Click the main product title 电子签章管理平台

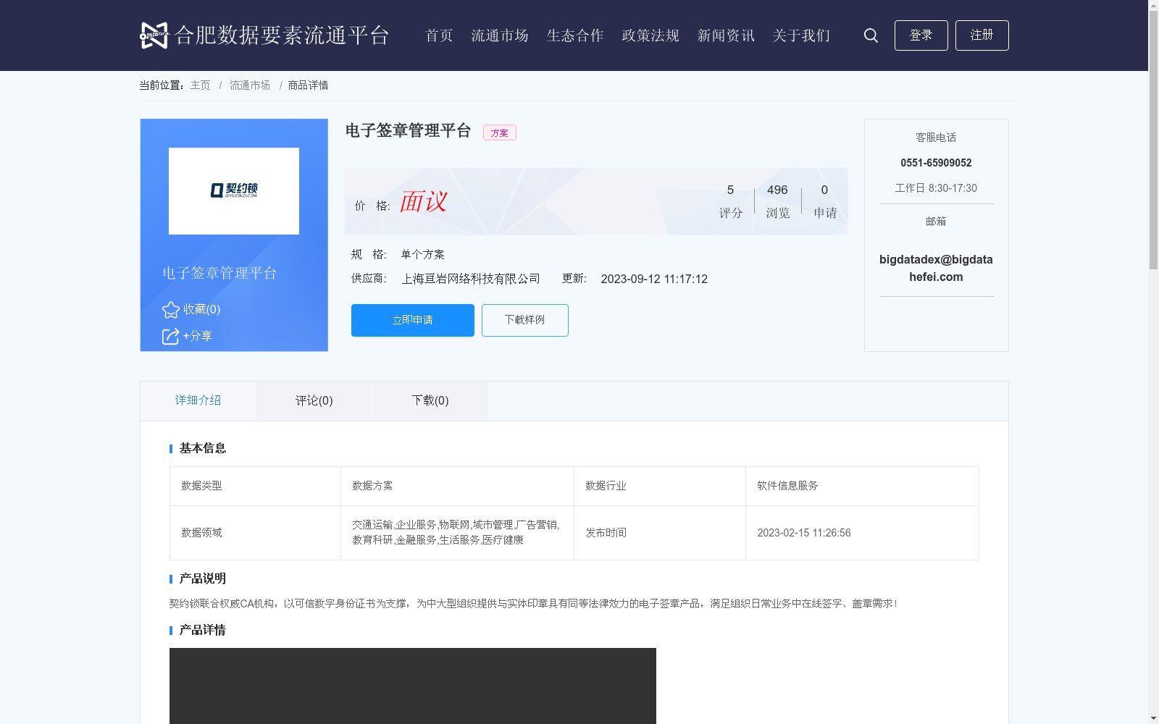408,131
